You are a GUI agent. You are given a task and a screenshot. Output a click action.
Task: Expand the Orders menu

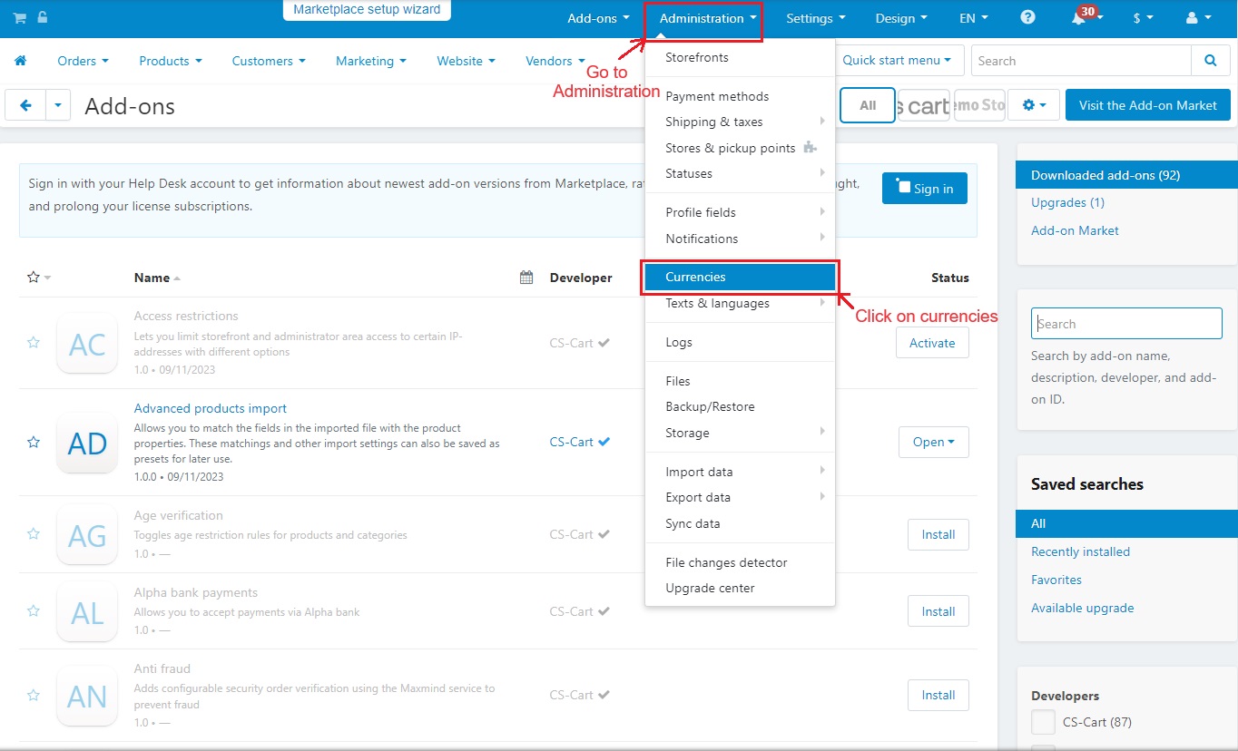pos(83,61)
